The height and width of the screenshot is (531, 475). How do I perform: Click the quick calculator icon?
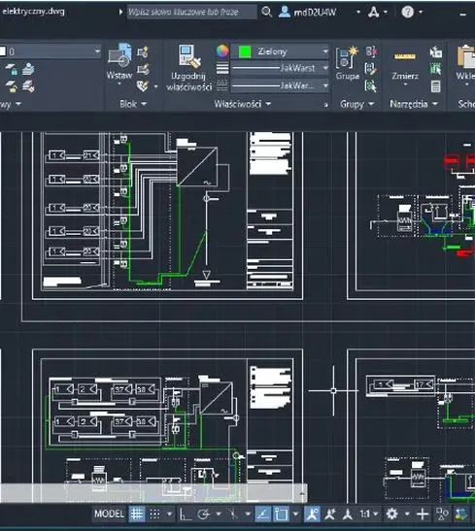pyautogui.click(x=436, y=86)
